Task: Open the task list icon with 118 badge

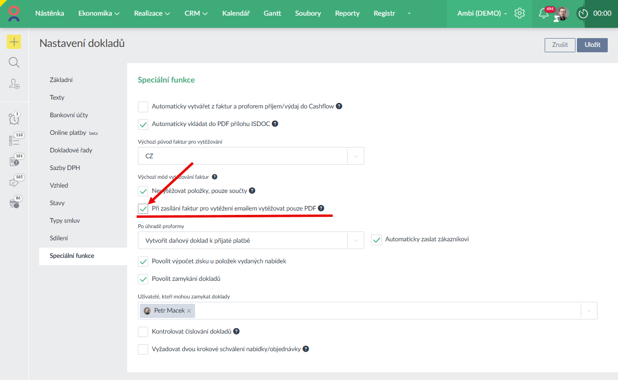Action: coord(14,141)
